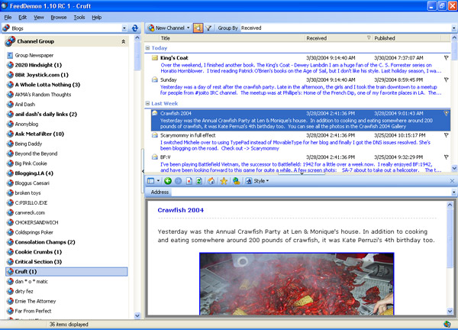Toggle flag on Scarymommy in full effect item
Image resolution: width=458 pixels, height=330 pixels.
(x=446, y=135)
